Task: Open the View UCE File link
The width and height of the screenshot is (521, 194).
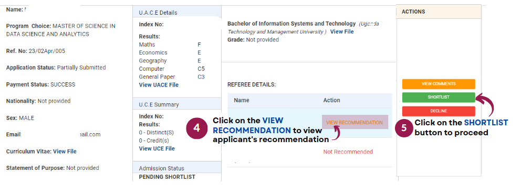Action: coord(157,148)
